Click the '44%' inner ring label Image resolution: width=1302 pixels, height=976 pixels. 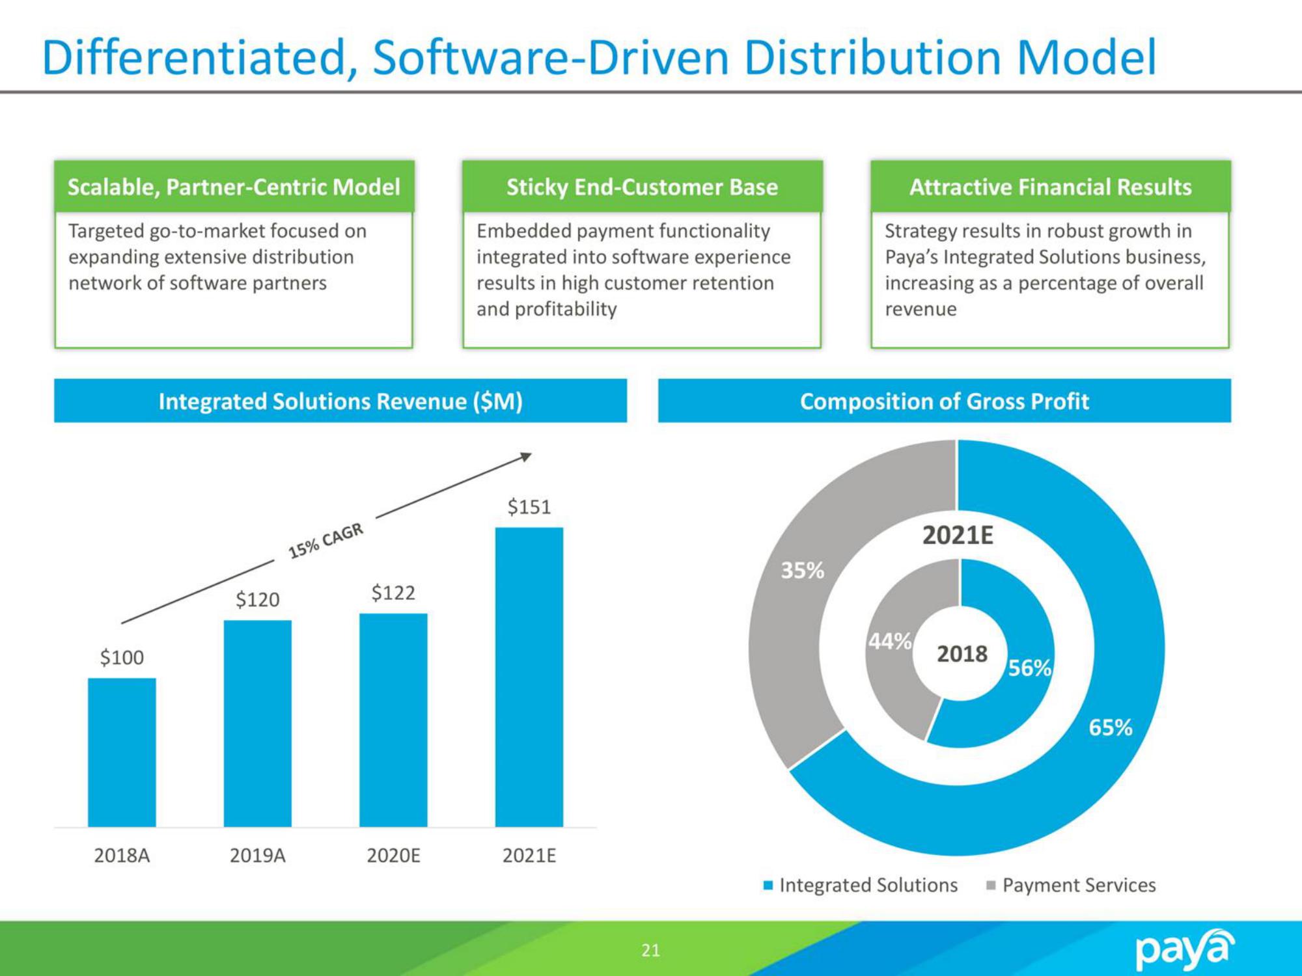[890, 642]
